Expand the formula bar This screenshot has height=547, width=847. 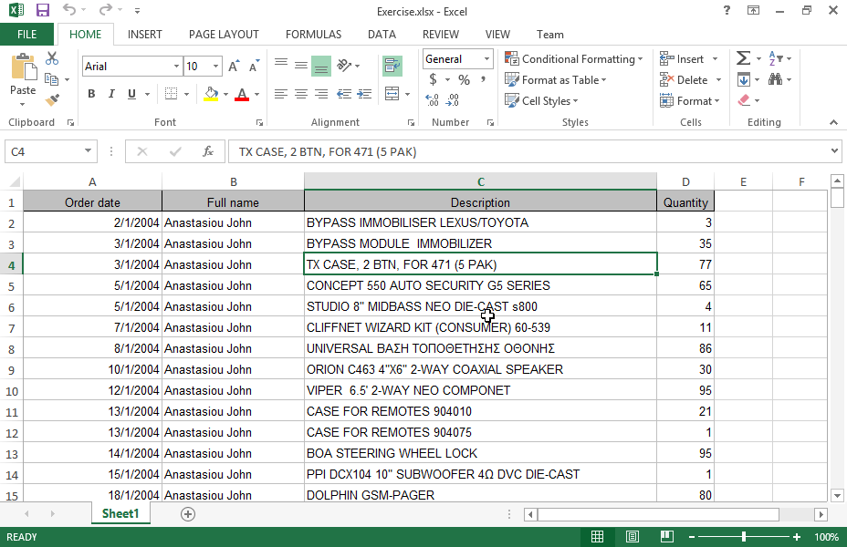[x=834, y=151]
